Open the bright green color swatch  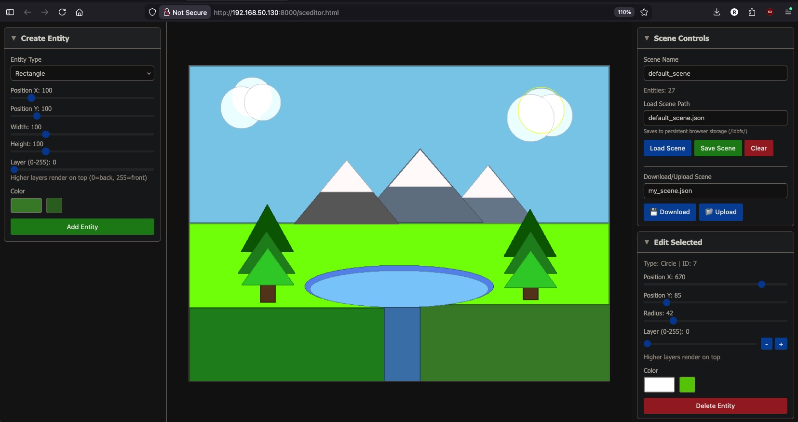[x=687, y=385]
